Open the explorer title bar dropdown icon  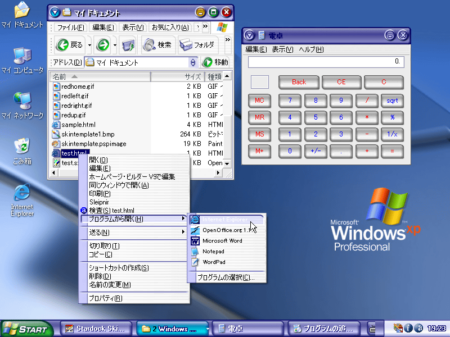tap(55, 12)
